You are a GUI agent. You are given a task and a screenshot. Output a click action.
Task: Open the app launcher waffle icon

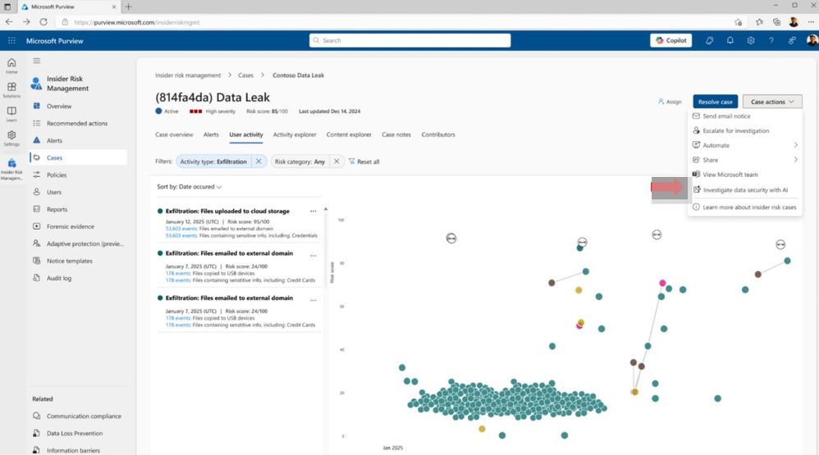(x=11, y=40)
